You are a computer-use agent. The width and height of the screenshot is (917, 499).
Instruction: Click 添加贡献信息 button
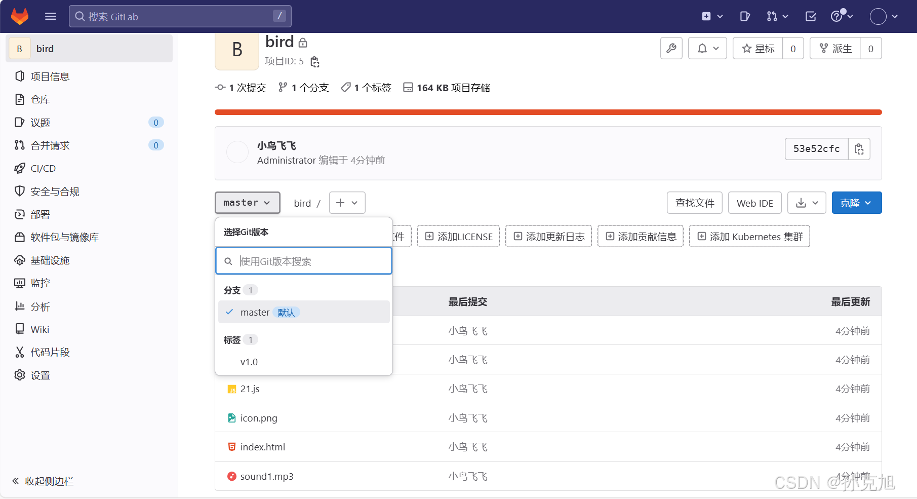641,237
